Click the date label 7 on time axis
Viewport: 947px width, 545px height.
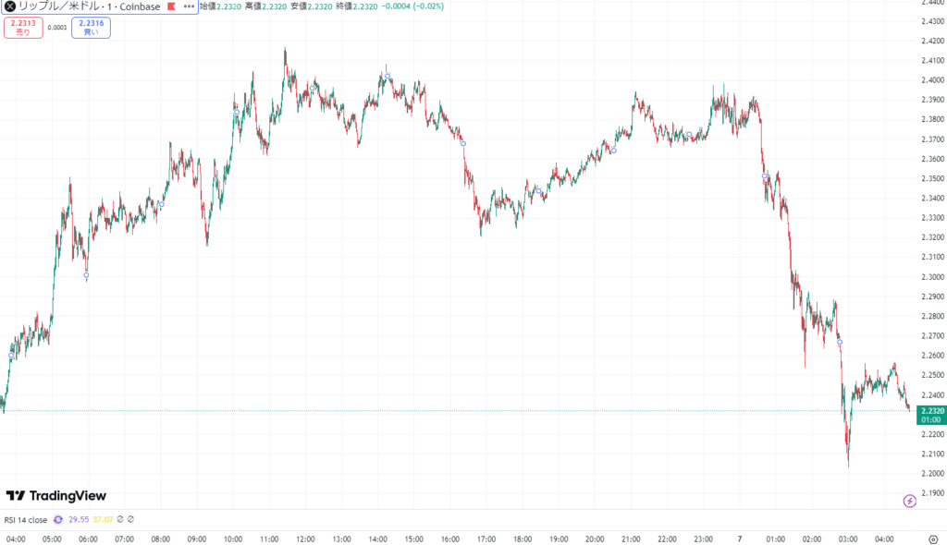739,539
